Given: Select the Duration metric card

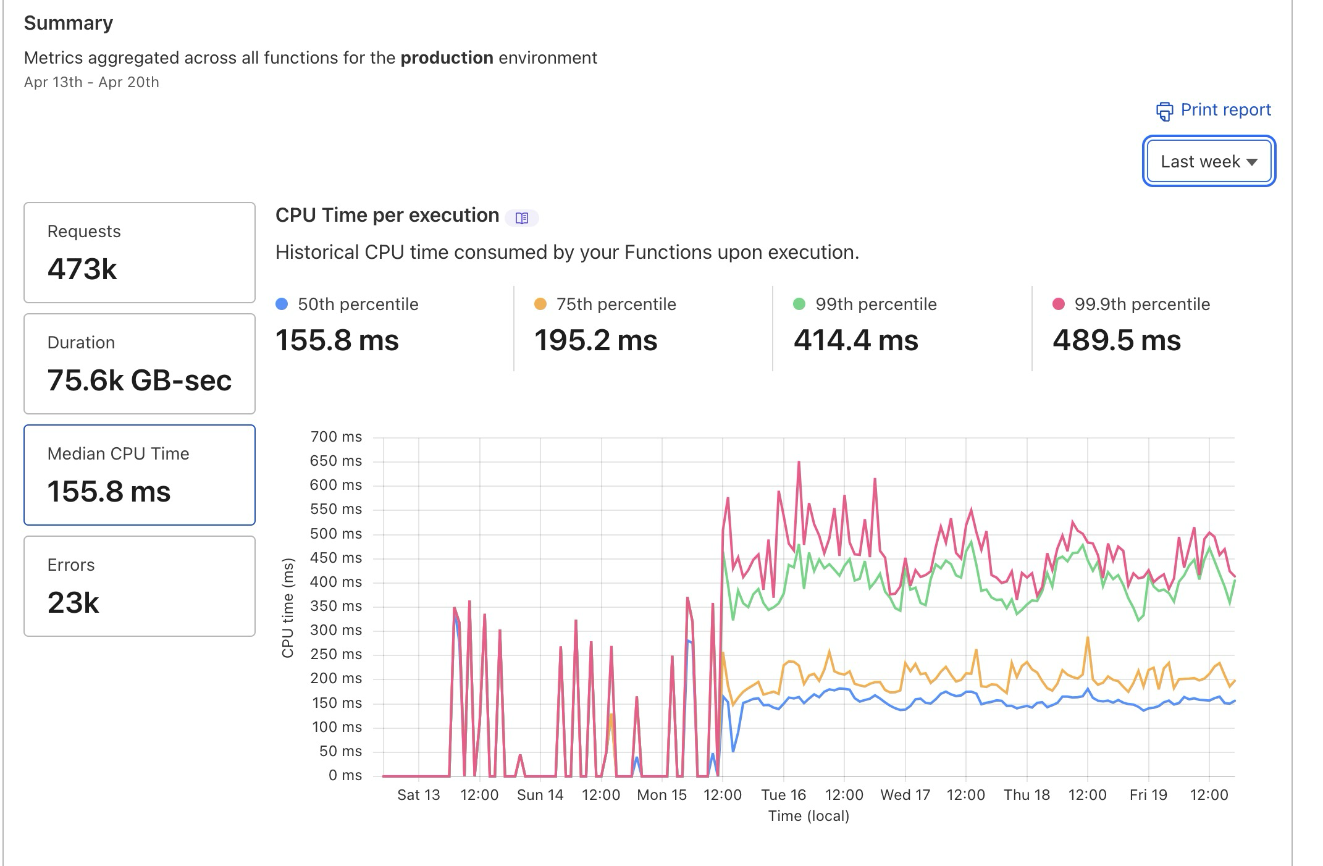Looking at the screenshot, I should [x=140, y=364].
